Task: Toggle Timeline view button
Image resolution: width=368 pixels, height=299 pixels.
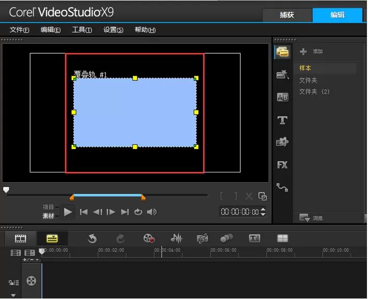Action: [52, 239]
